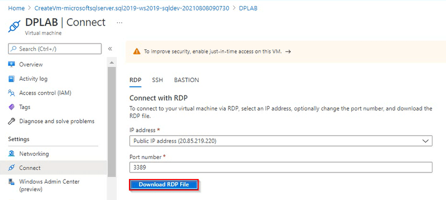
Task: Switch to the BASTION tab
Action: click(x=186, y=80)
